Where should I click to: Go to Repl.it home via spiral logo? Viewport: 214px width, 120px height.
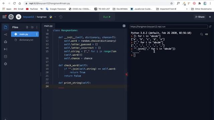pyautogui.click(x=11, y=17)
